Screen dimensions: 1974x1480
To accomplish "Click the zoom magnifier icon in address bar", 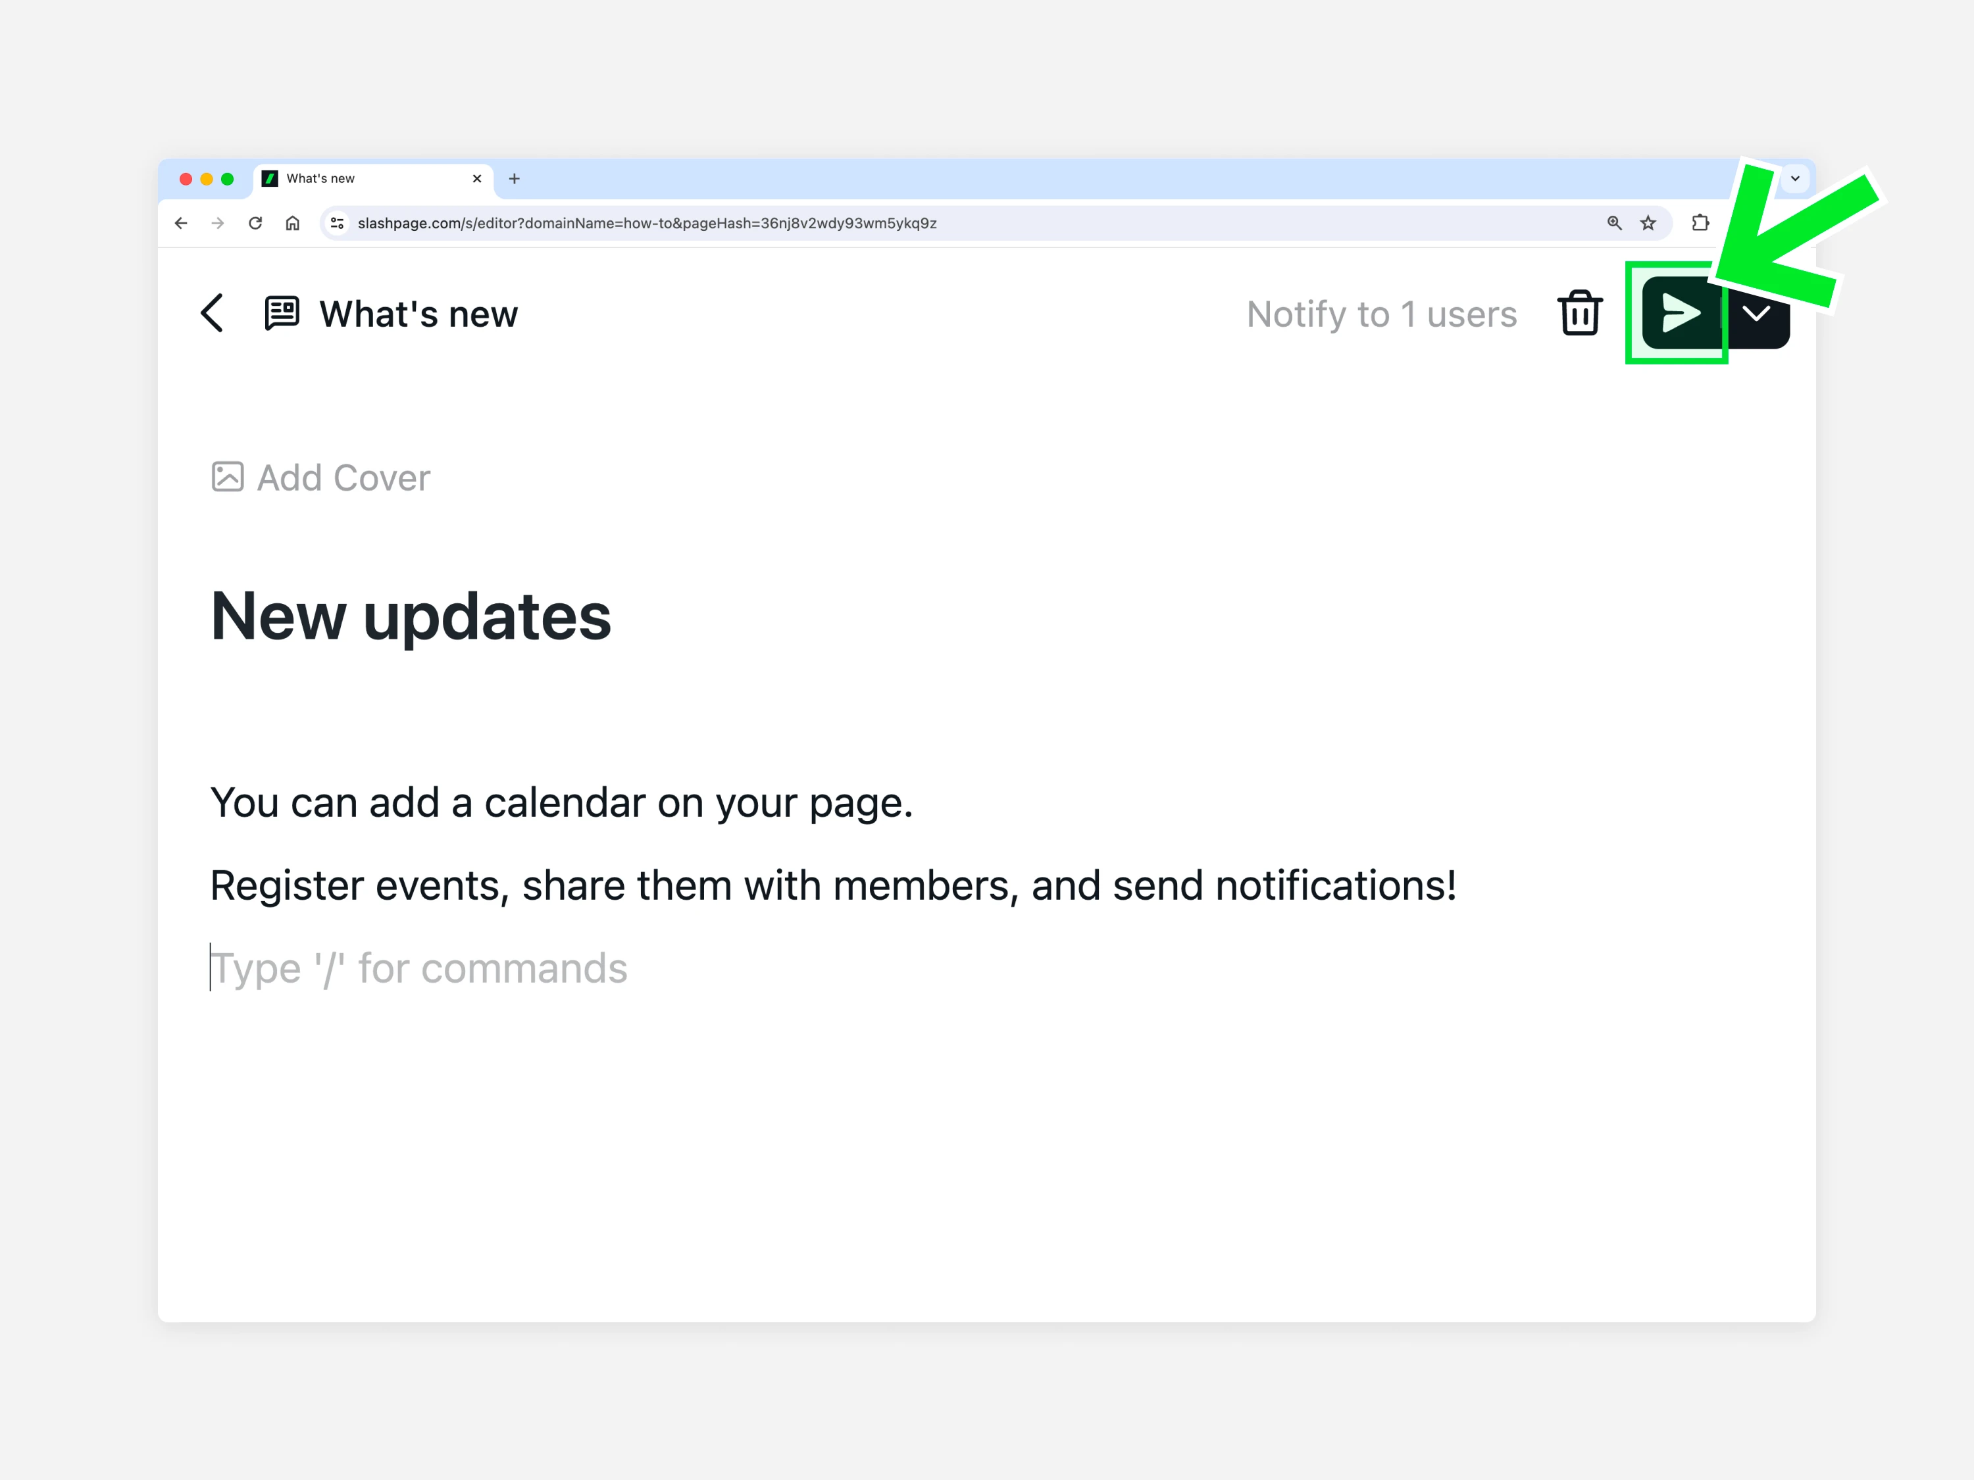I will (x=1614, y=223).
